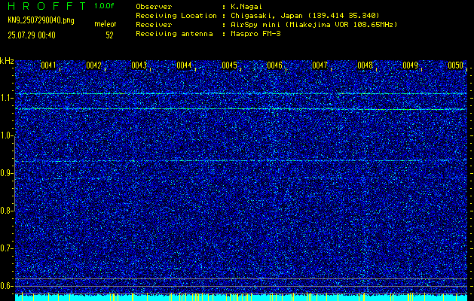Click the 1.1 kHz axis label

6,98
